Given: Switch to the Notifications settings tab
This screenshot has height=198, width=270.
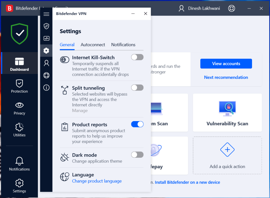Looking at the screenshot, I should click(x=123, y=45).
